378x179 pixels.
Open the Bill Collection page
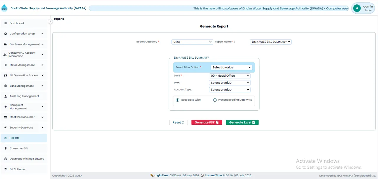coord(24,169)
